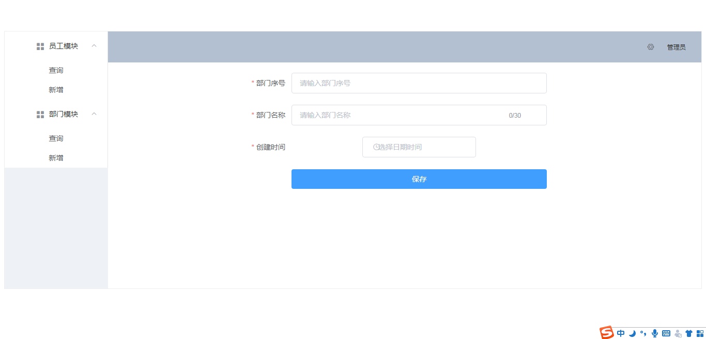Open the Sogou toolbox squares icon
Viewport: 706px width, 339px height.
pyautogui.click(x=700, y=333)
